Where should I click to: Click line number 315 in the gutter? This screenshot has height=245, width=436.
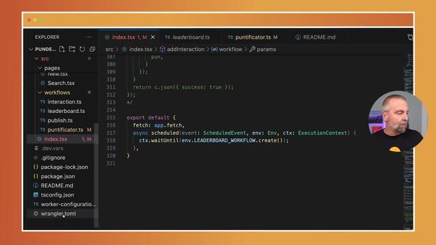point(110,118)
